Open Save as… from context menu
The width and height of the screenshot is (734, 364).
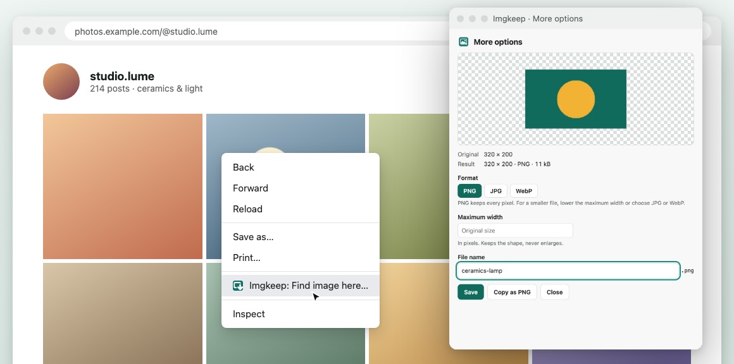point(301,237)
